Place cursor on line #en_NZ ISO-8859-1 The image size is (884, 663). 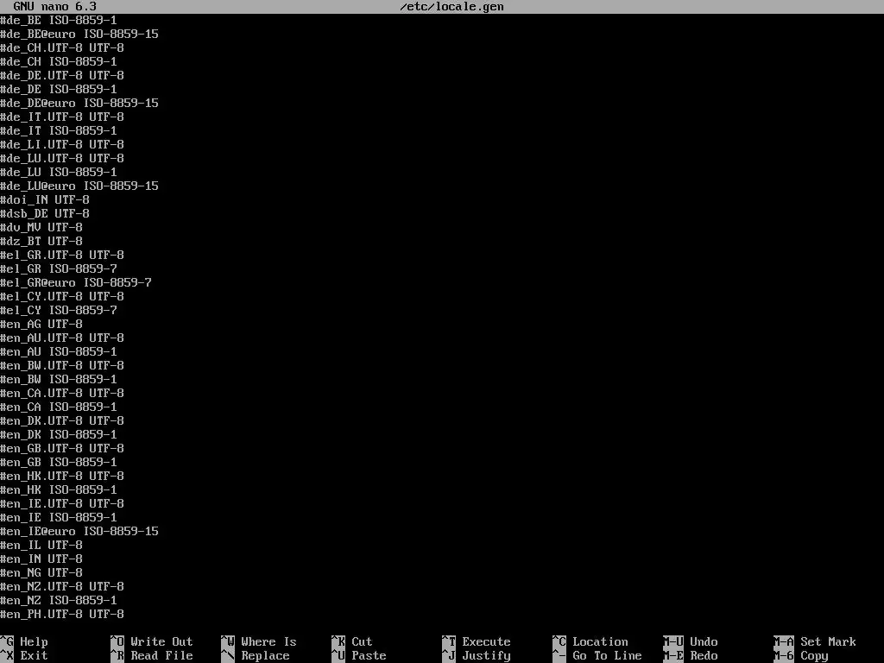coord(59,600)
